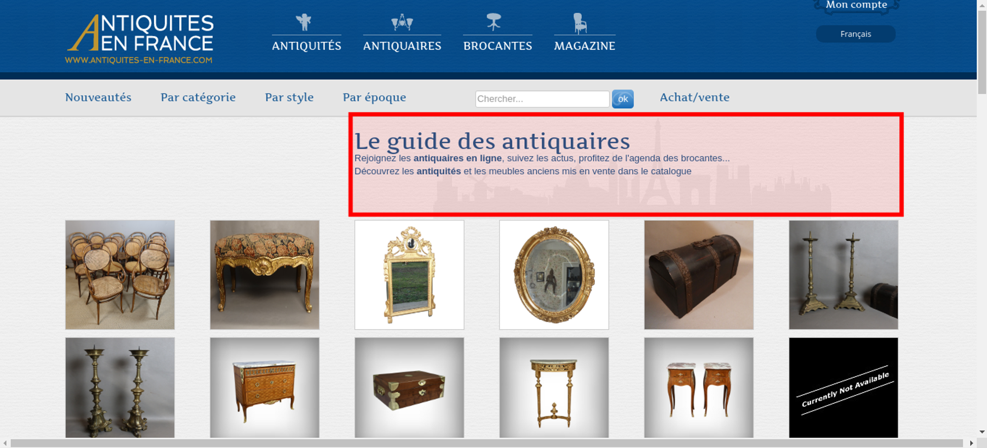Viewport: 987px width, 448px height.
Task: Click the ok search button
Action: 623,99
